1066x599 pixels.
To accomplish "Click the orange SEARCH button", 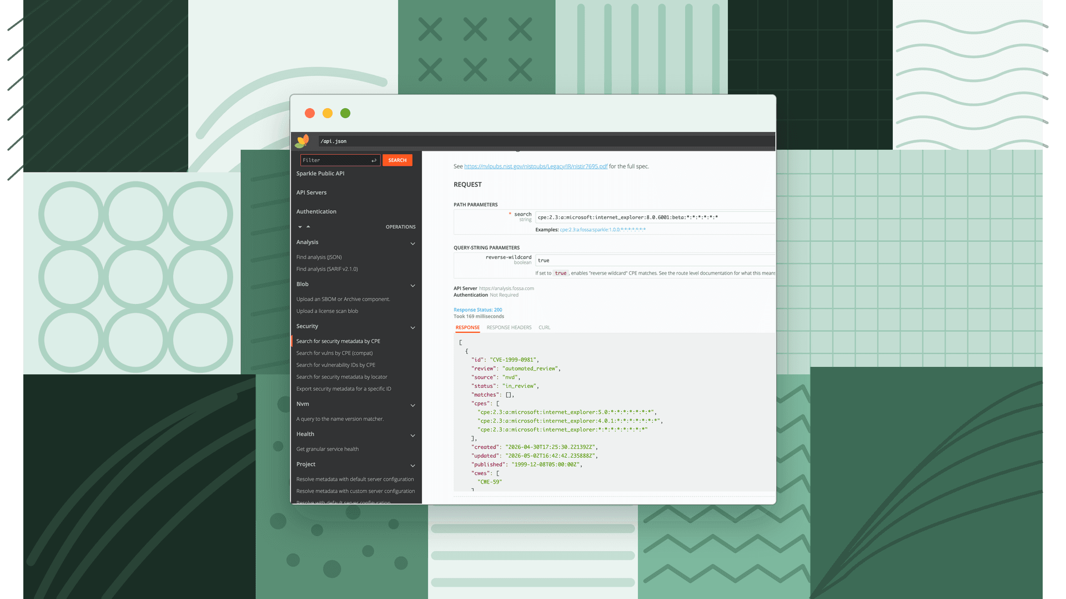I will (398, 160).
